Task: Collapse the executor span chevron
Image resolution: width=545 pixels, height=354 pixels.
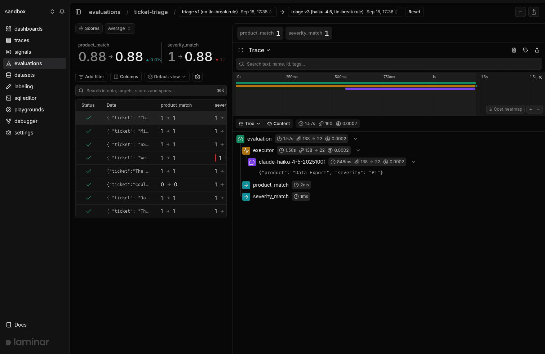Action: [358, 150]
